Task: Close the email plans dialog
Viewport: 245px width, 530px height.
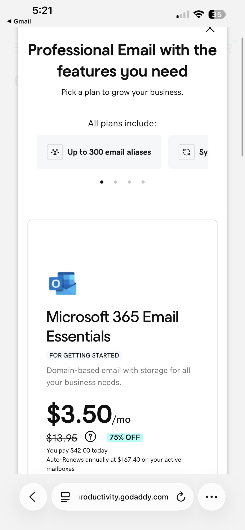Action: point(210,29)
